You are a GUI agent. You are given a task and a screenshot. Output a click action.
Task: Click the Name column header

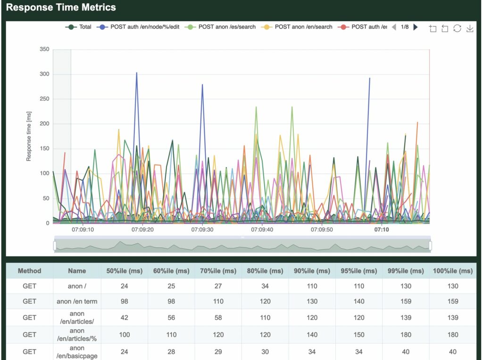click(77, 271)
